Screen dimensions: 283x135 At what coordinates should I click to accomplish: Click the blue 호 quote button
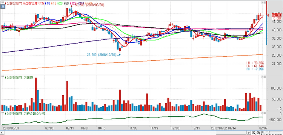tap(3, 6)
